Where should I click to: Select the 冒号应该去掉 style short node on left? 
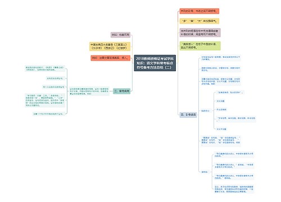click(x=55, y=79)
